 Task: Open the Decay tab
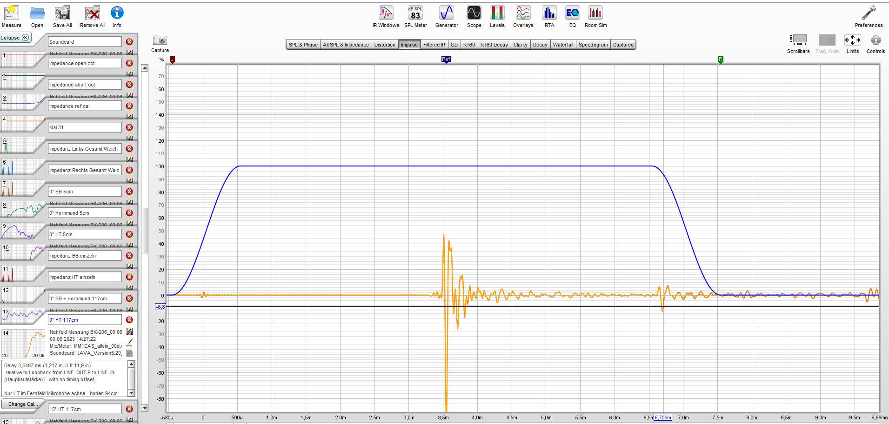(x=540, y=45)
